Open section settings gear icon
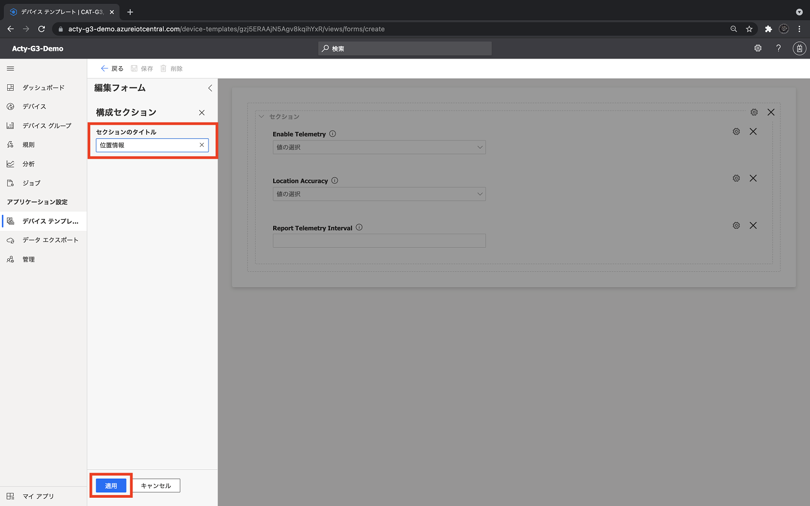Viewport: 810px width, 506px height. point(754,112)
